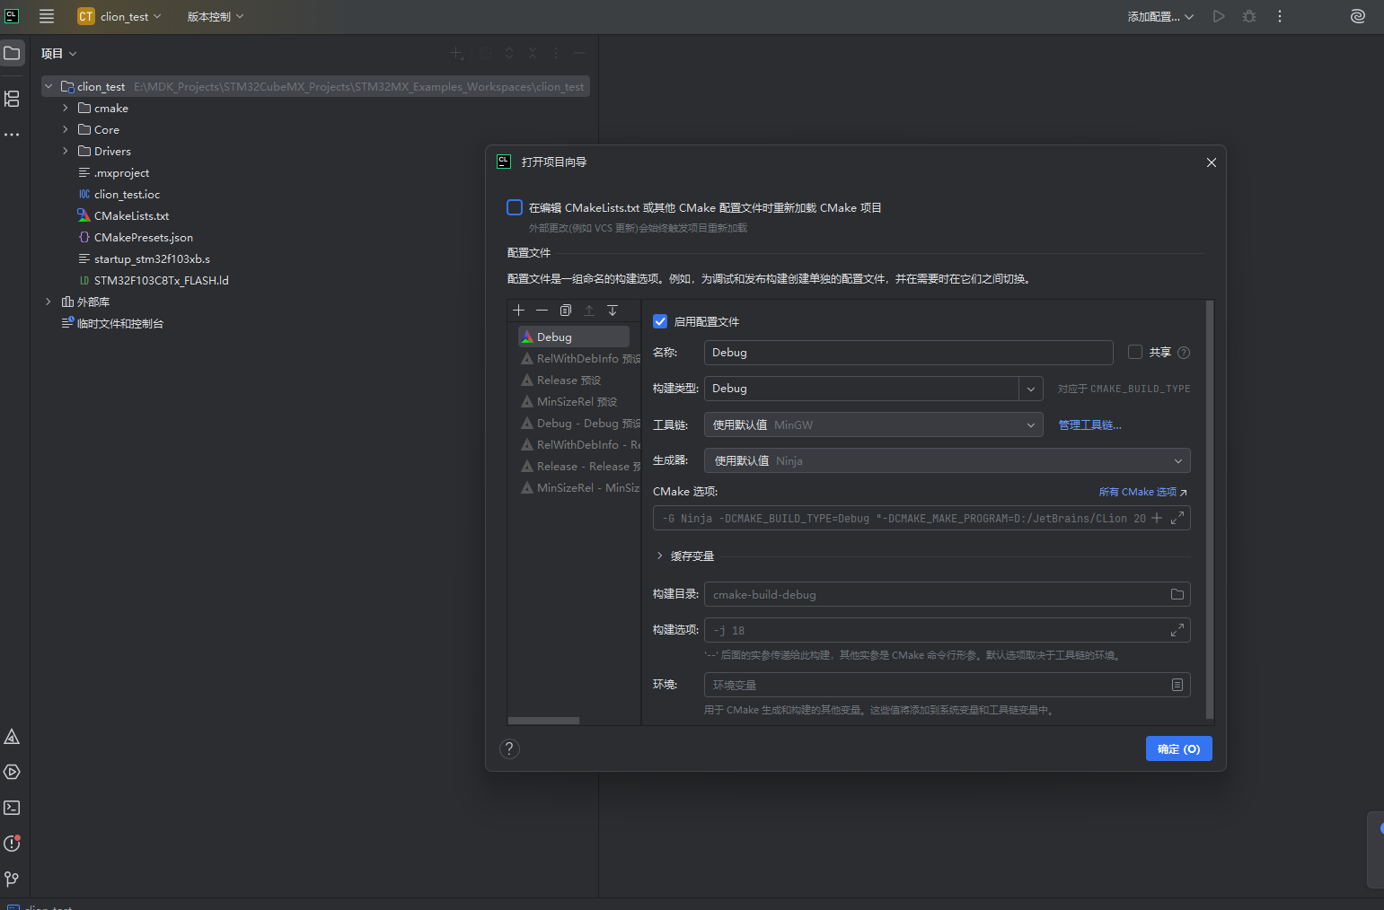Open the Services tool window icon
Viewport: 1384px width, 910px height.
(x=12, y=772)
